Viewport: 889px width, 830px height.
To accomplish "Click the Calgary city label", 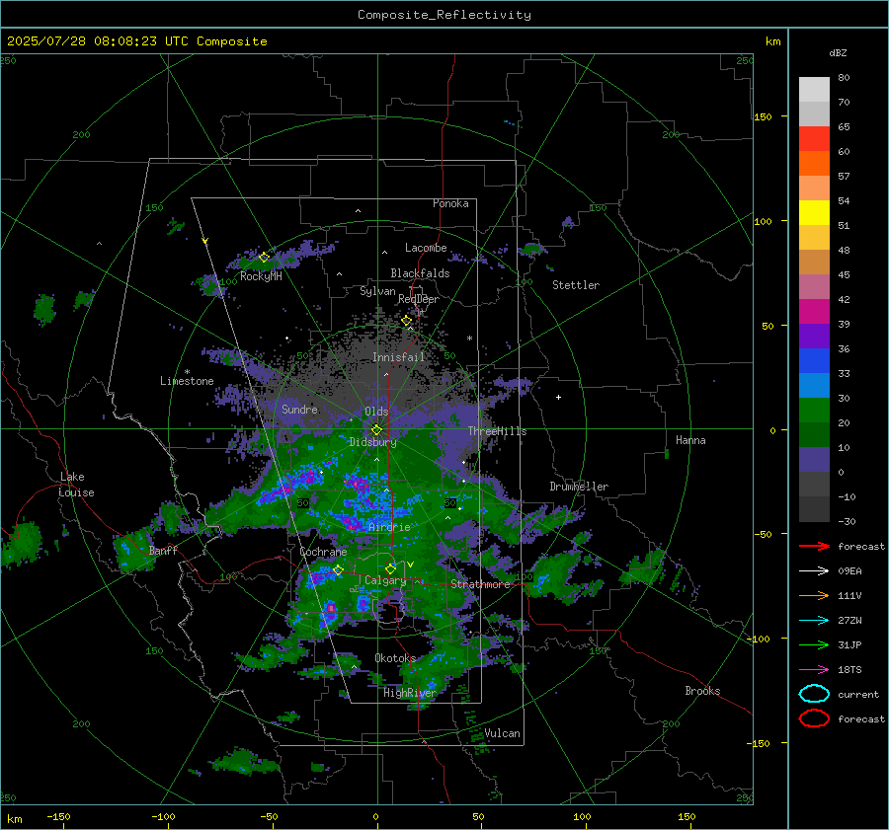I will tap(385, 580).
